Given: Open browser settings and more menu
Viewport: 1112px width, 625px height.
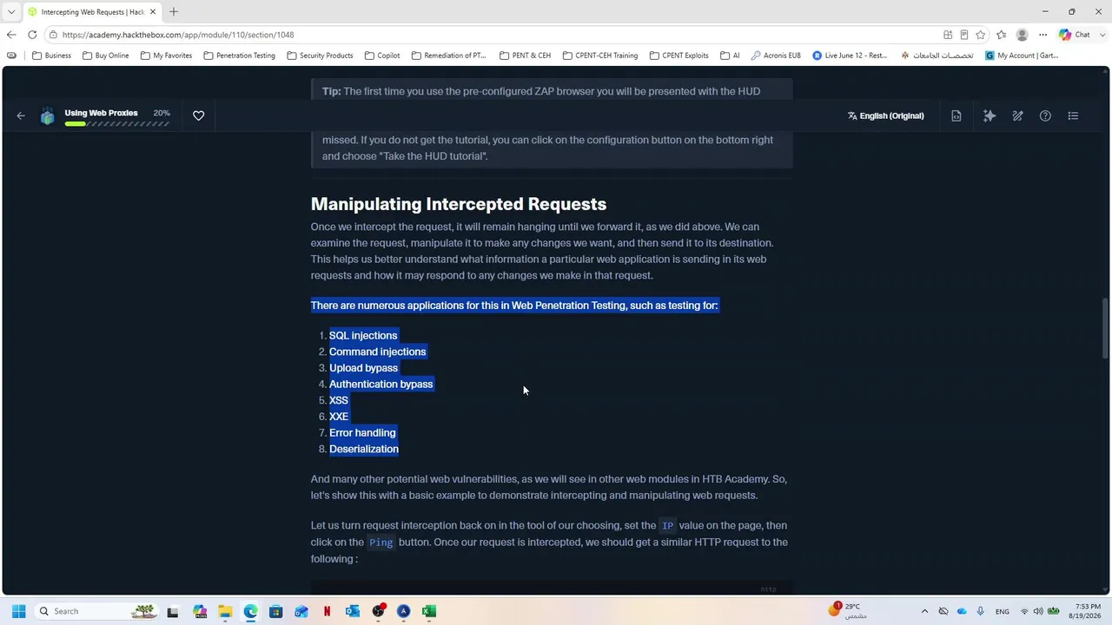Looking at the screenshot, I should 1042,35.
